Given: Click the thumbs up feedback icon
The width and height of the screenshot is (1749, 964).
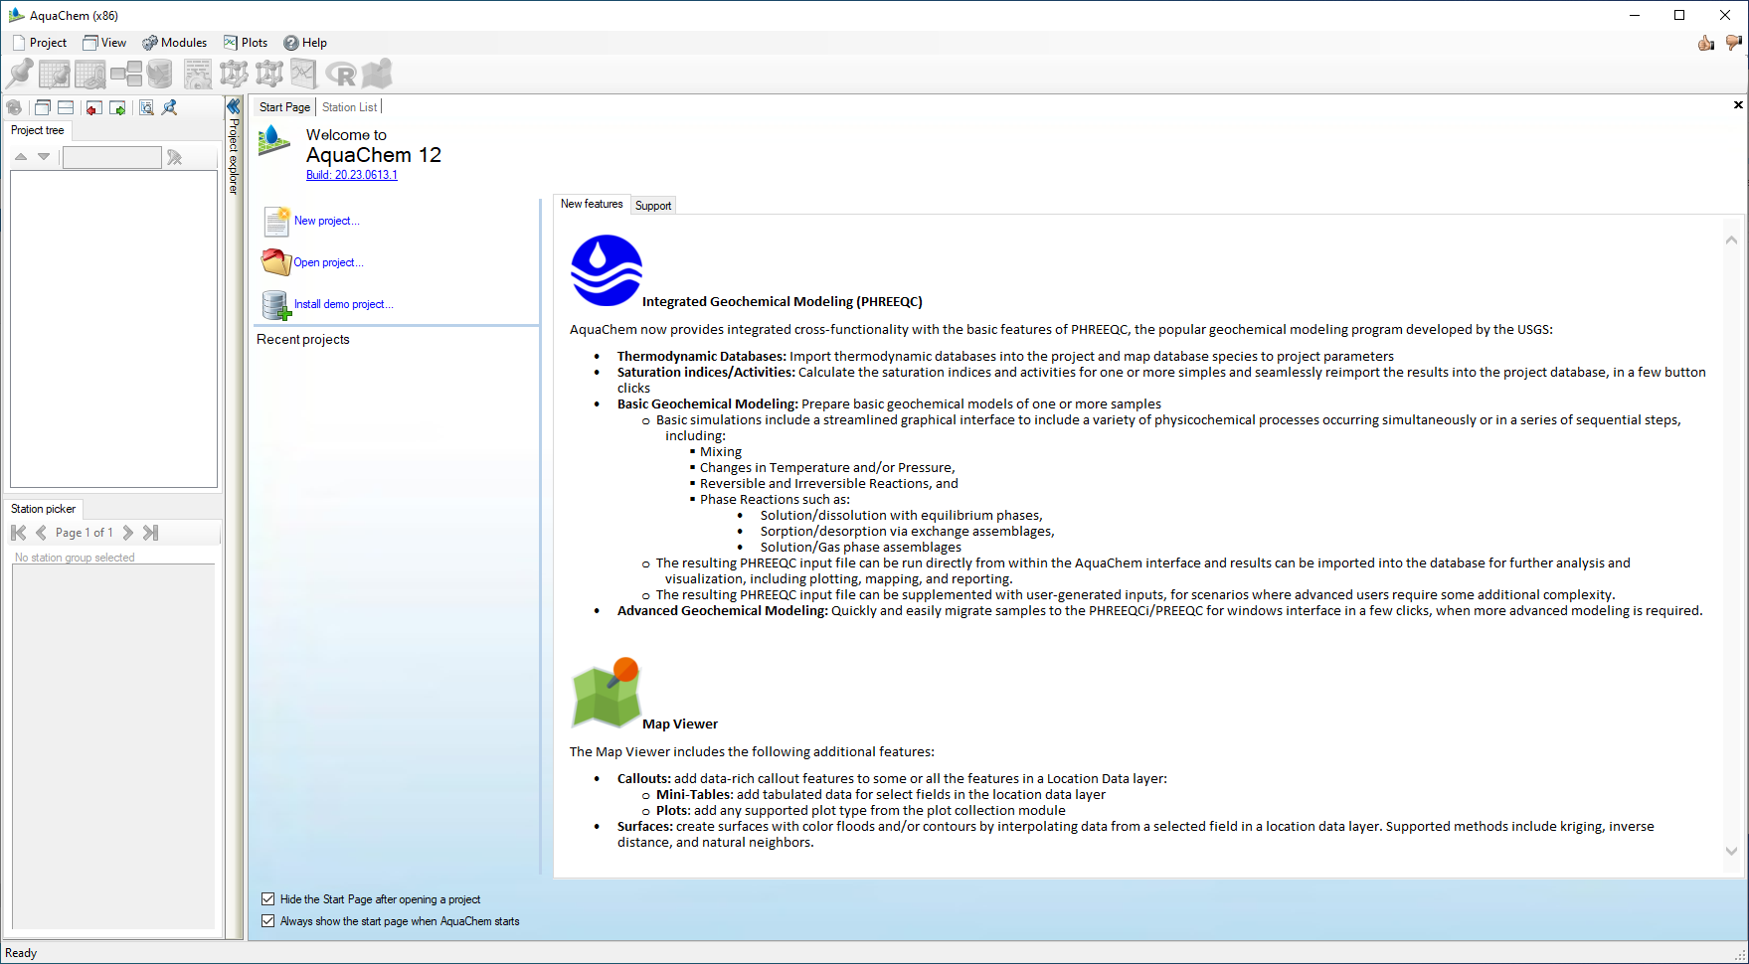Looking at the screenshot, I should click(1706, 43).
